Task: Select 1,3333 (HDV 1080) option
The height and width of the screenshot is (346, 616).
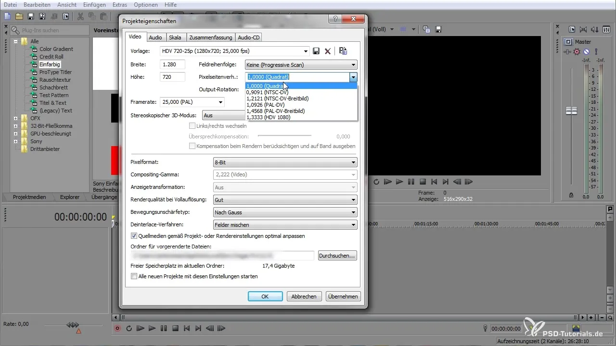Action: click(x=301, y=117)
